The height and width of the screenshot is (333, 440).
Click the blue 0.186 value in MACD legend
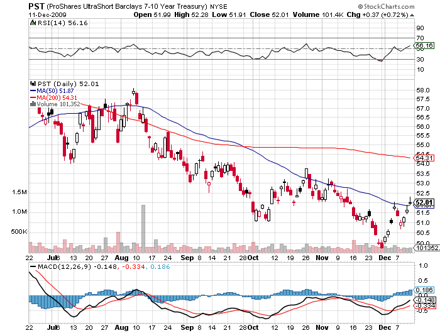[x=160, y=266]
